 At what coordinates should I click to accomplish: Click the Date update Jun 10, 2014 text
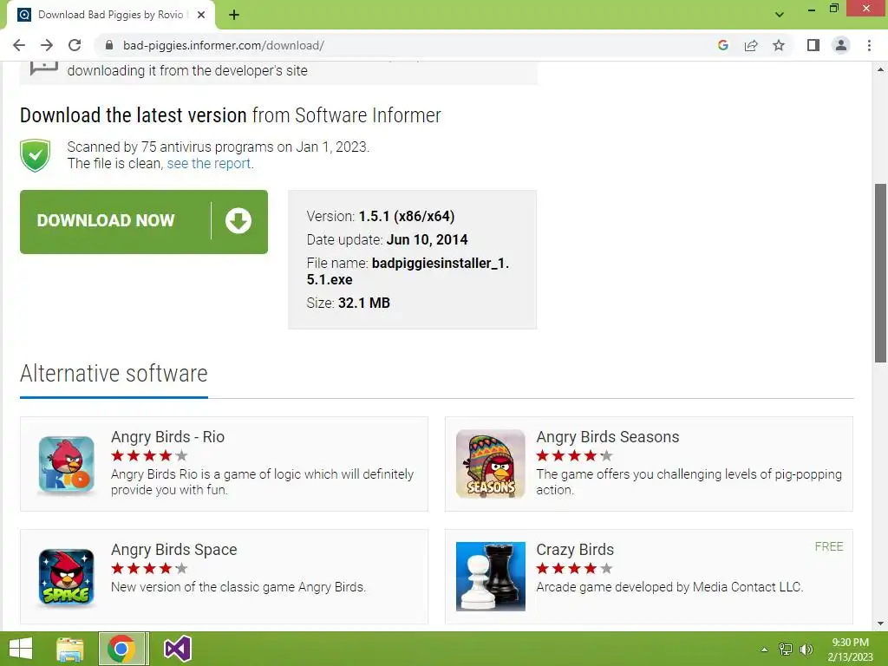[x=388, y=239]
